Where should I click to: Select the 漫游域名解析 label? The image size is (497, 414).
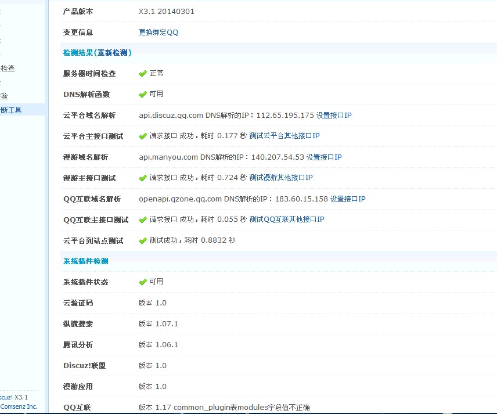(x=85, y=157)
